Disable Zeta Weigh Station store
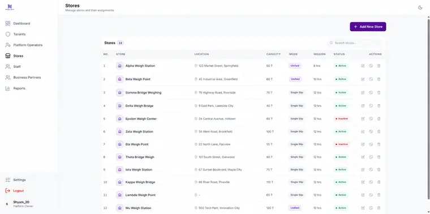 click(x=371, y=132)
